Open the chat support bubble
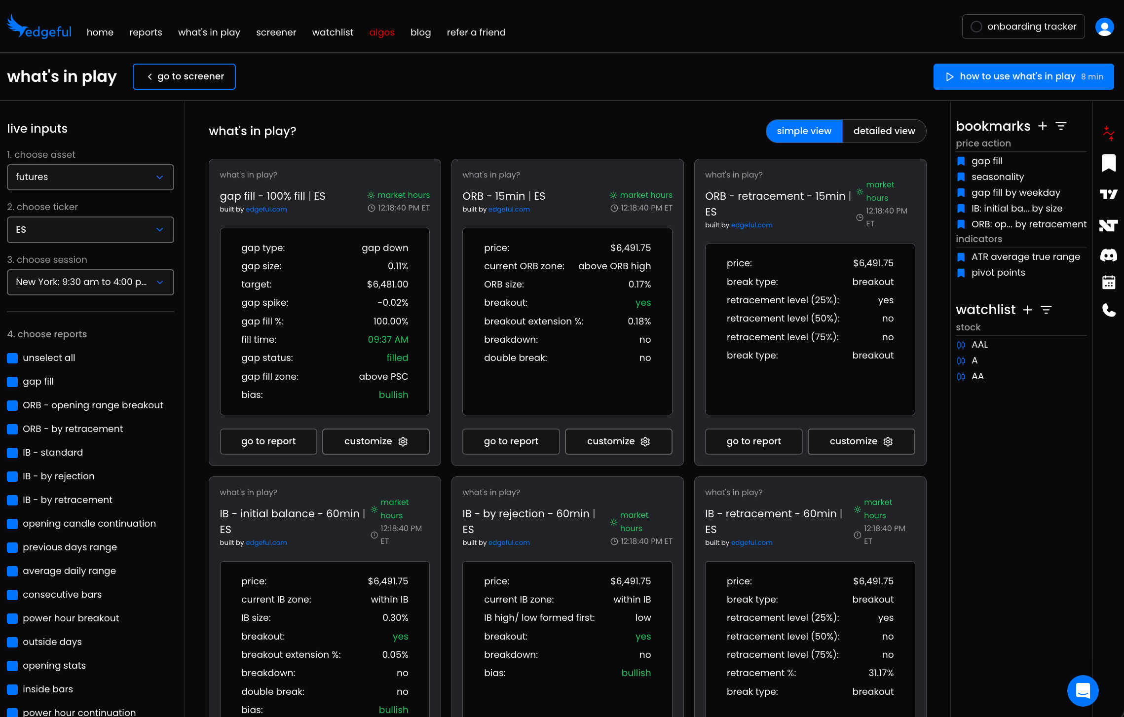 click(x=1083, y=690)
